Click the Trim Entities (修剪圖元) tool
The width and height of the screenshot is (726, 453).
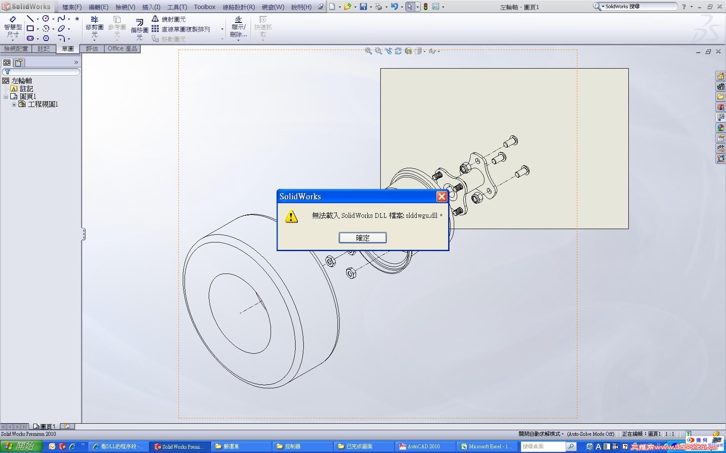point(94,27)
